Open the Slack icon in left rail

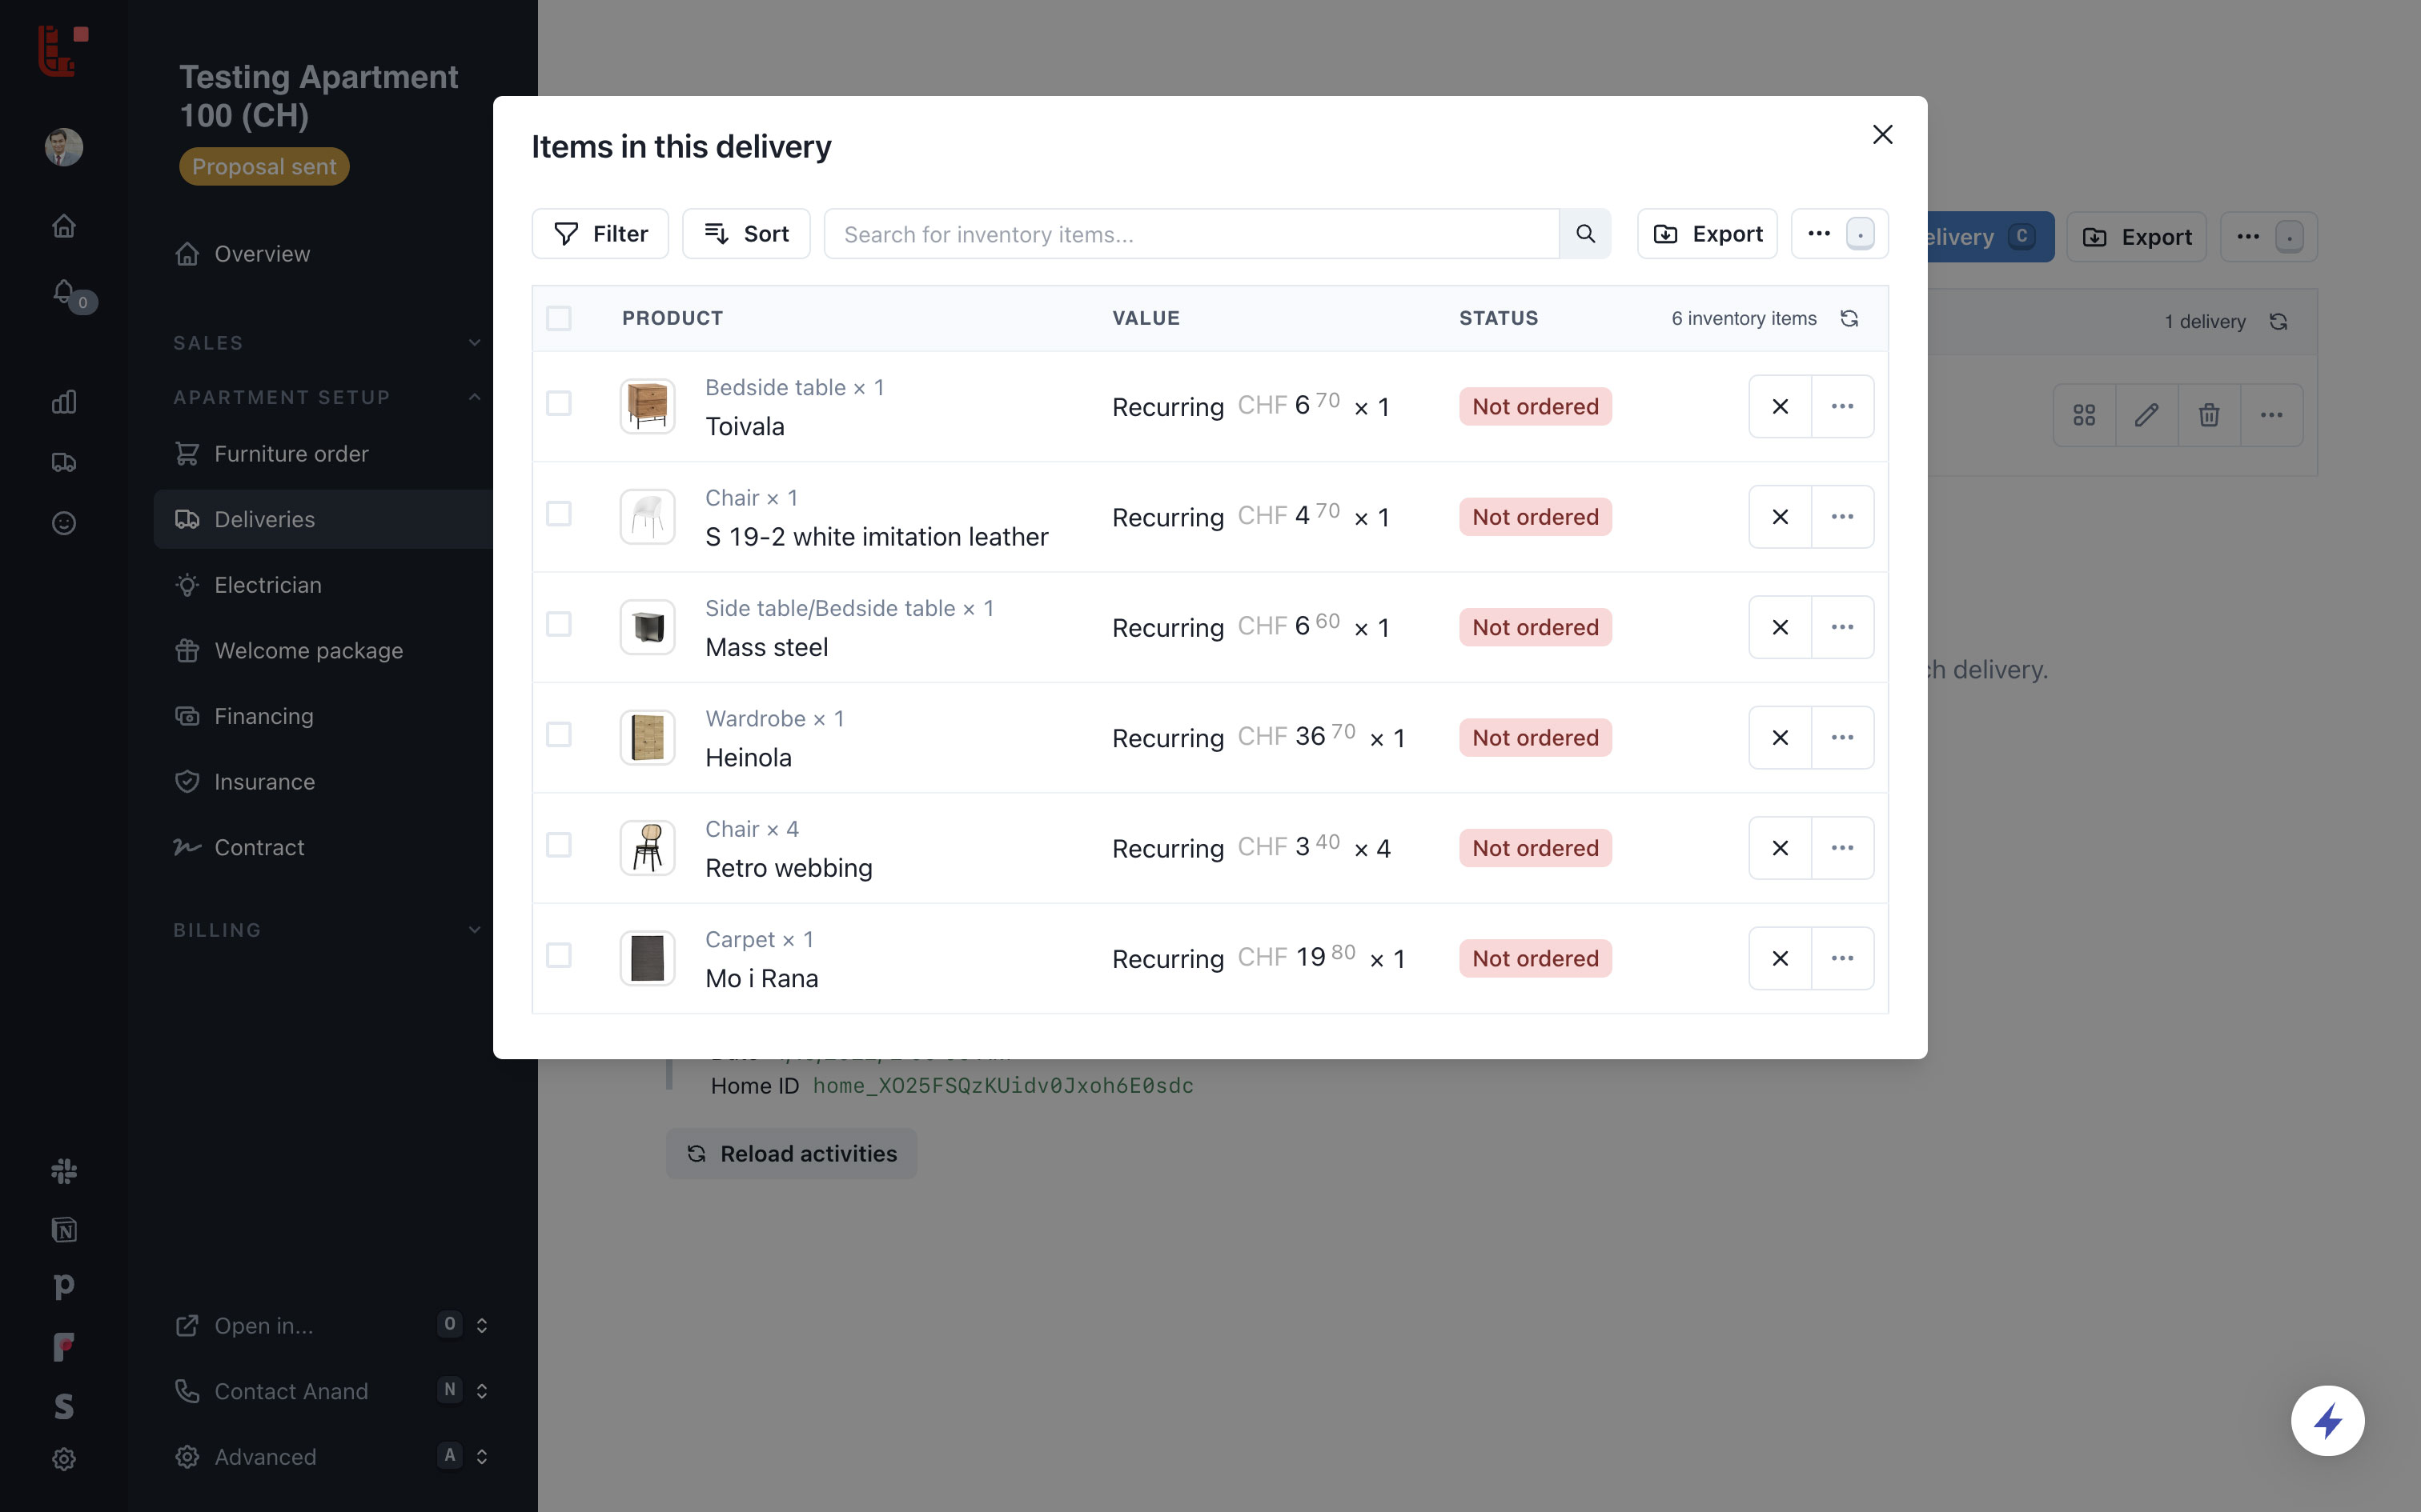click(x=64, y=1170)
